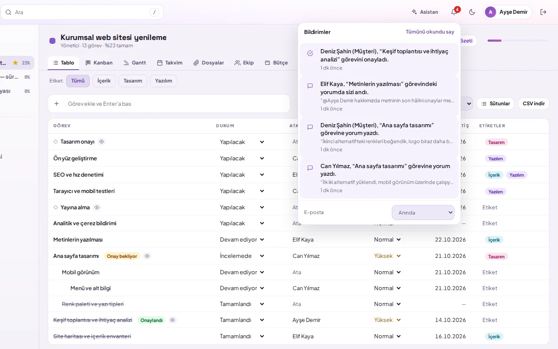Image resolution: width=558 pixels, height=349 pixels.
Task: Click the yellow favorite star in sidebar
Action: tap(15, 63)
